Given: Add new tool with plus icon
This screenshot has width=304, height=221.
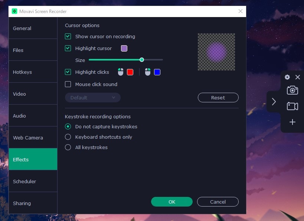Looking at the screenshot, I should point(292,122).
